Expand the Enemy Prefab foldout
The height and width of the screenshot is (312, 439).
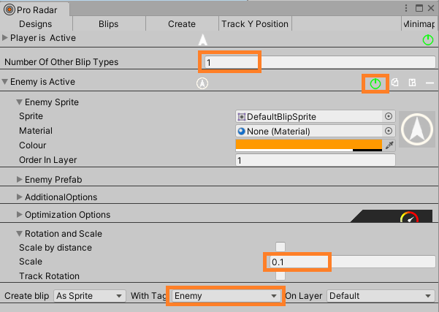pyautogui.click(x=19, y=180)
